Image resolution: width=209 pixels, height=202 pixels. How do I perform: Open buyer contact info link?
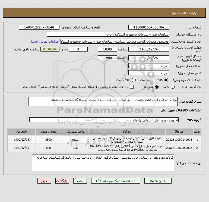[45, 41]
